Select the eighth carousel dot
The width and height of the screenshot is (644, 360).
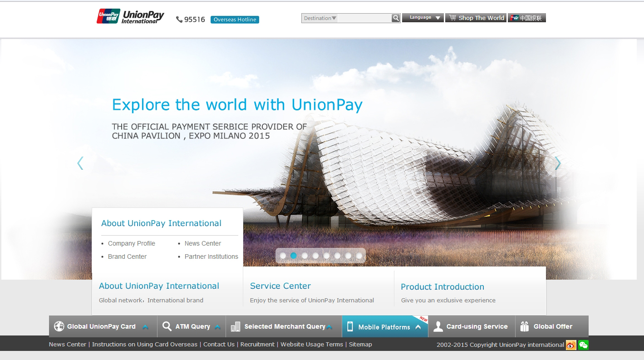(x=359, y=256)
